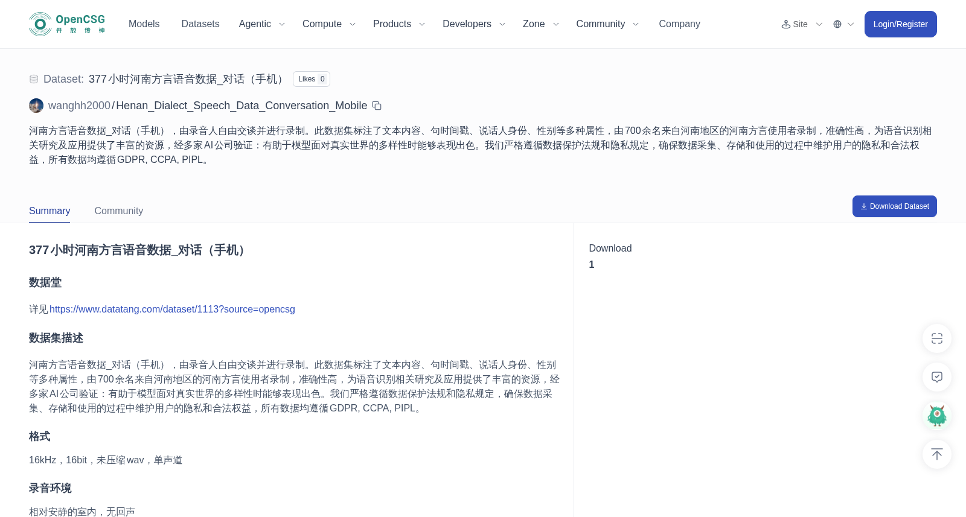This screenshot has width=966, height=517.
Task: Open the Datasets nav item
Action: [x=200, y=24]
